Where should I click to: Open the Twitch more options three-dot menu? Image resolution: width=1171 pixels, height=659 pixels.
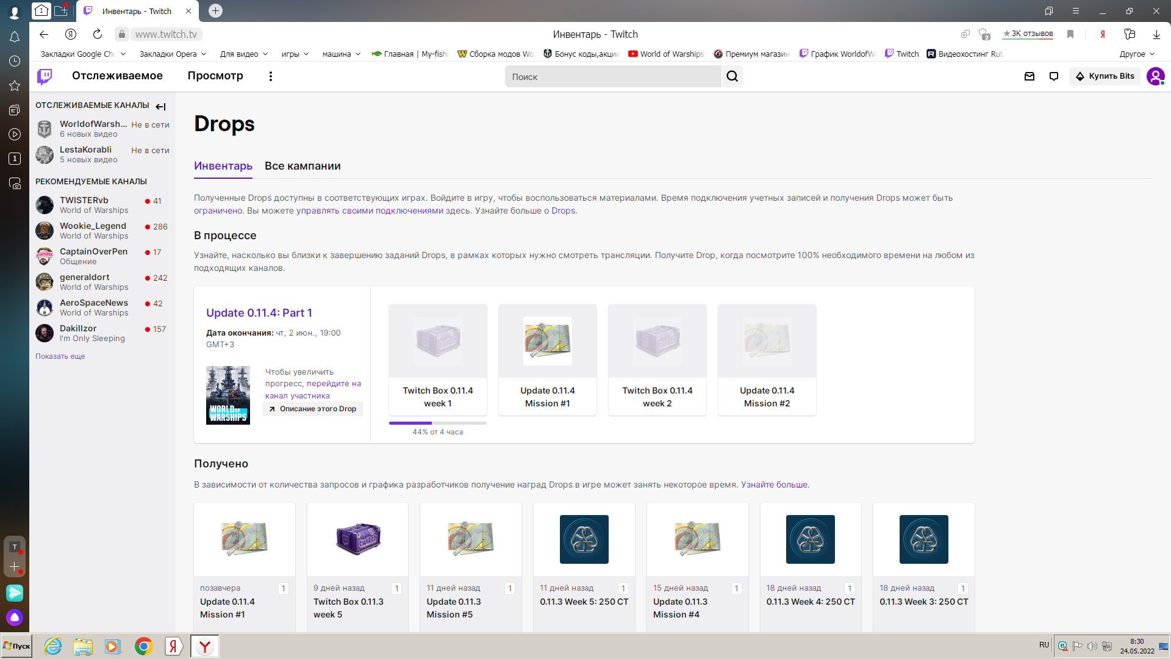point(271,76)
